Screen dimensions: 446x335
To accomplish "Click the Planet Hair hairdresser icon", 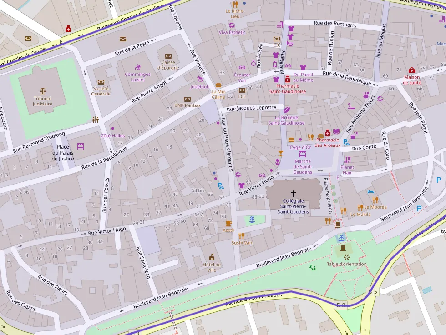I will 347,160.
